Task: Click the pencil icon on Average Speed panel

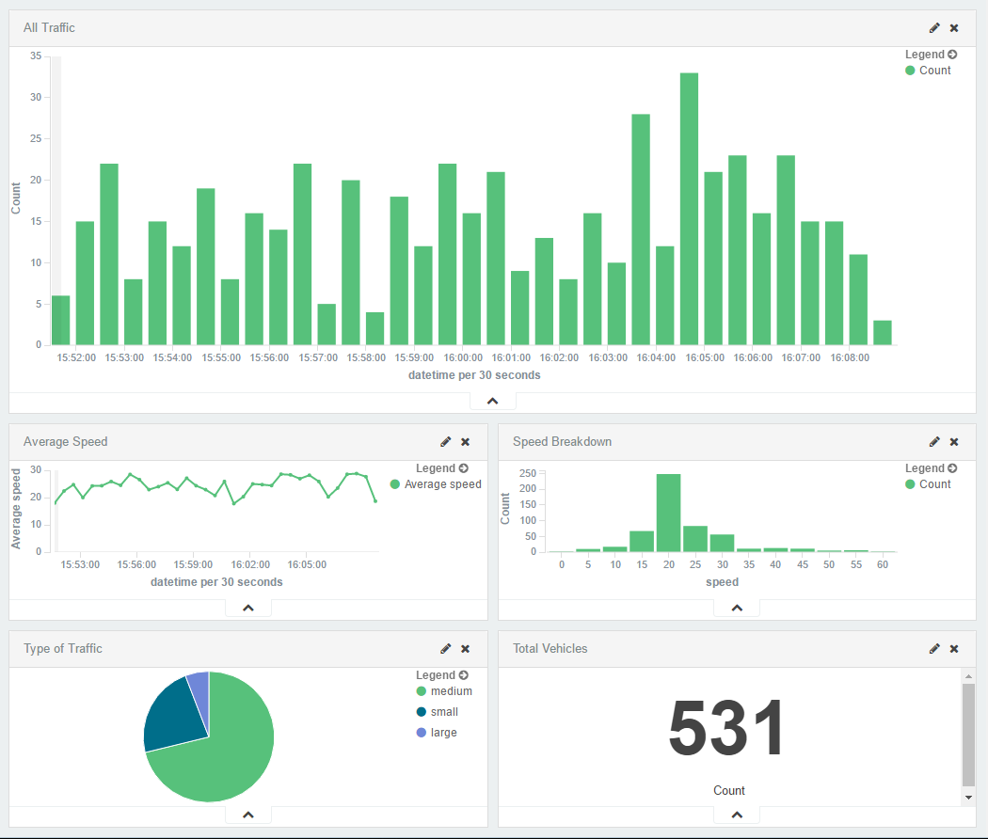Action: click(x=445, y=442)
